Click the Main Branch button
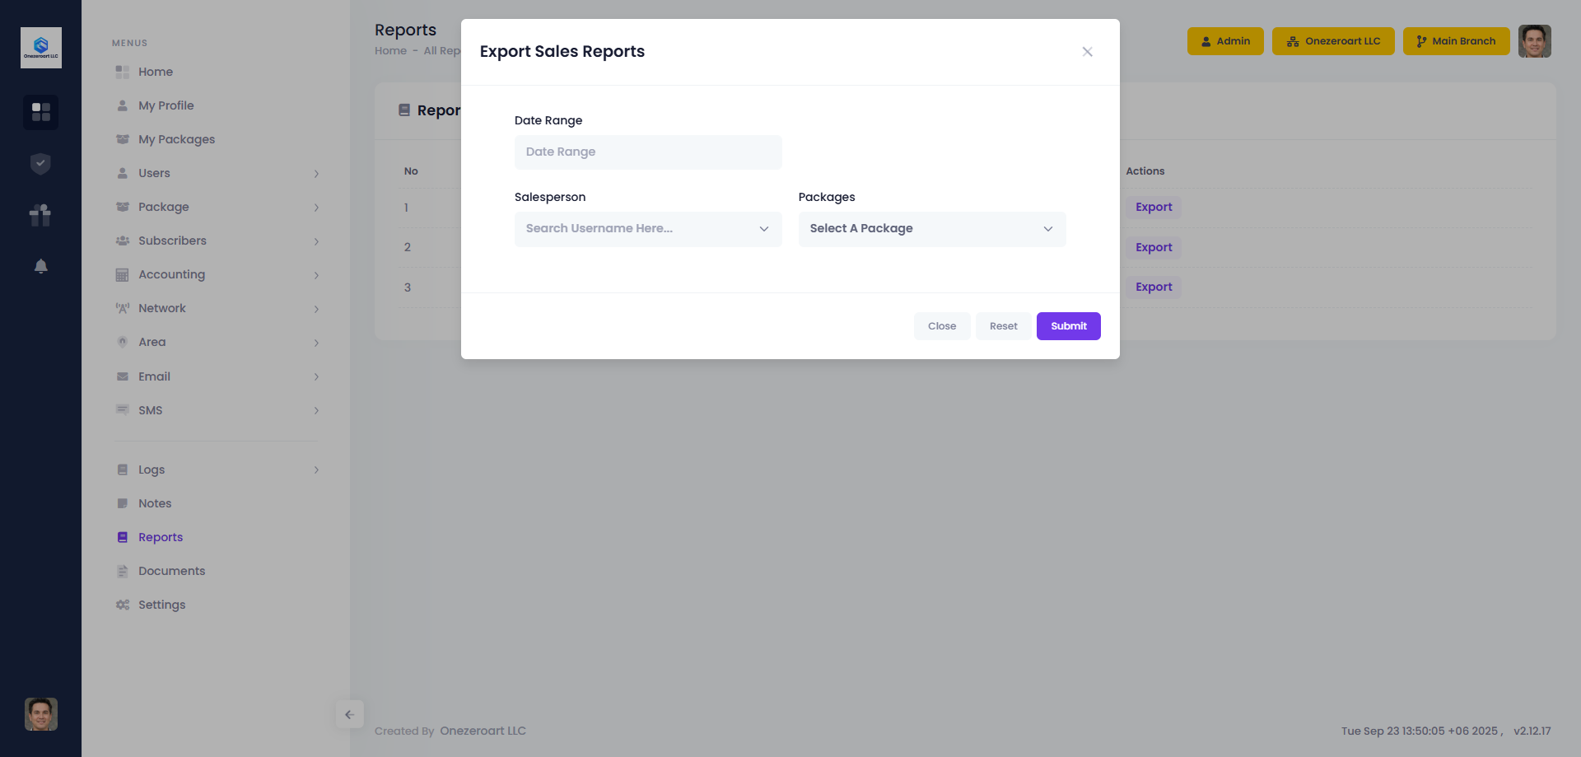The height and width of the screenshot is (757, 1581). pyautogui.click(x=1455, y=41)
